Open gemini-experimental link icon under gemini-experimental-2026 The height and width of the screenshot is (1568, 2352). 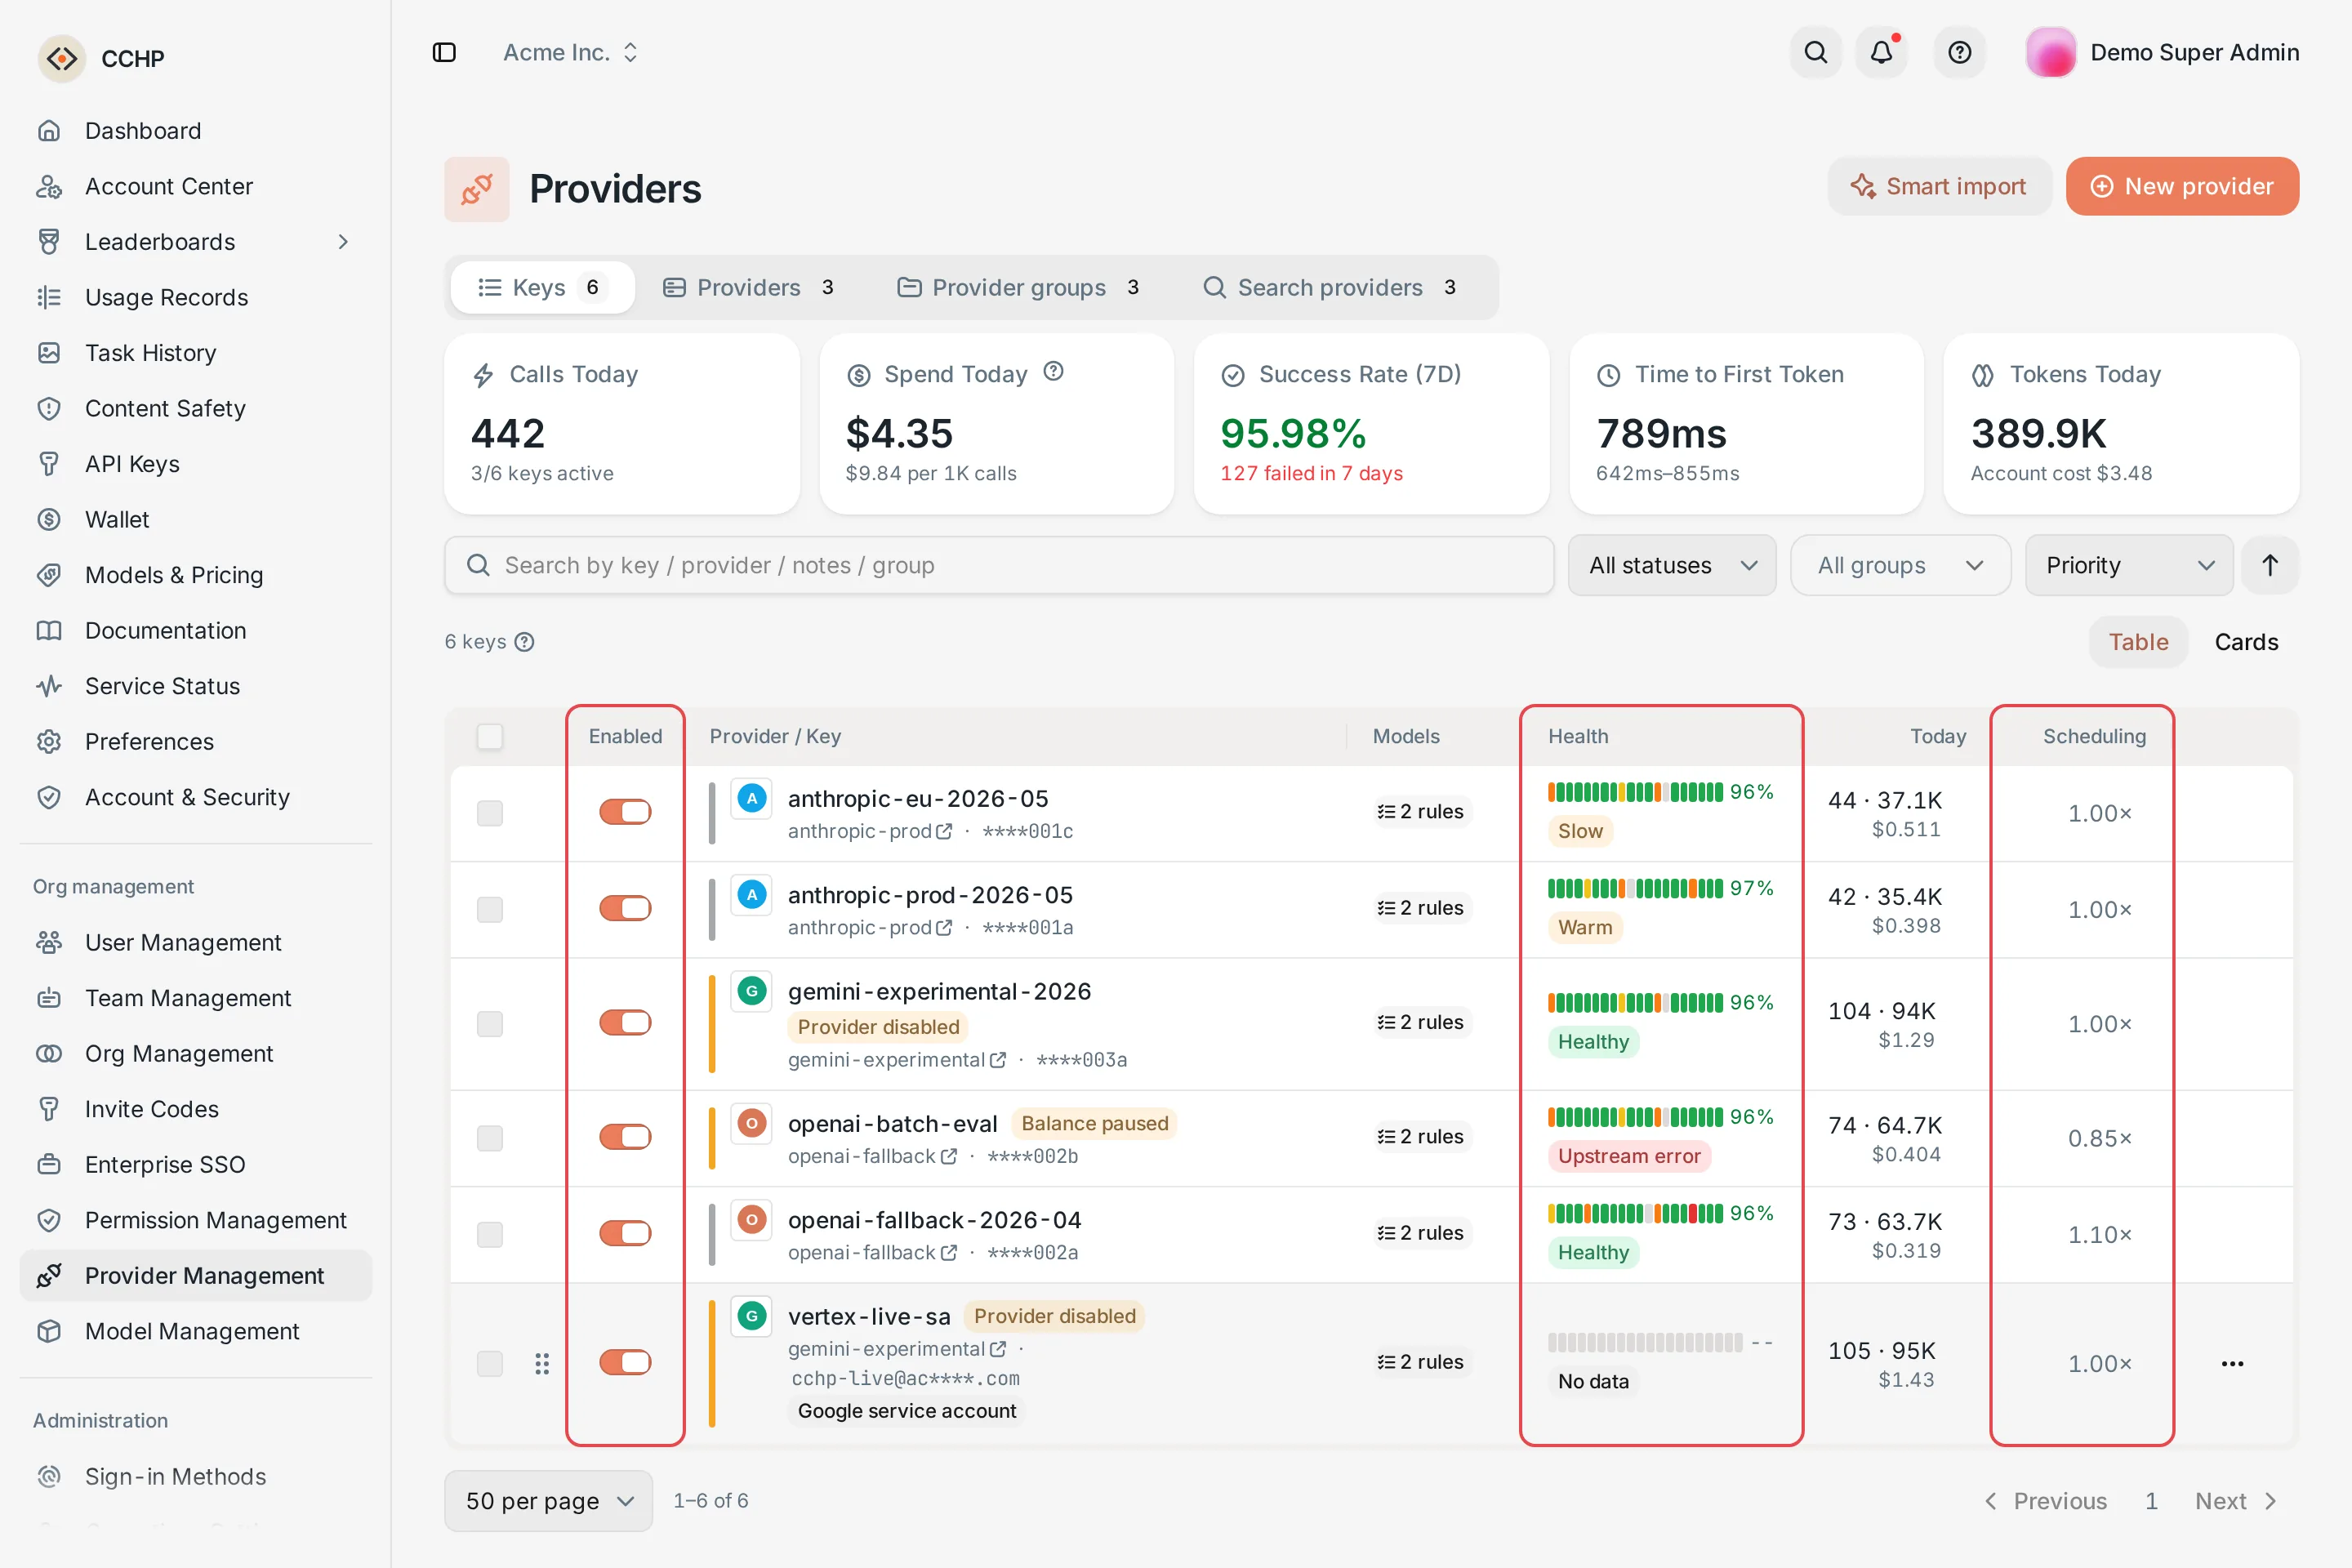click(998, 1059)
